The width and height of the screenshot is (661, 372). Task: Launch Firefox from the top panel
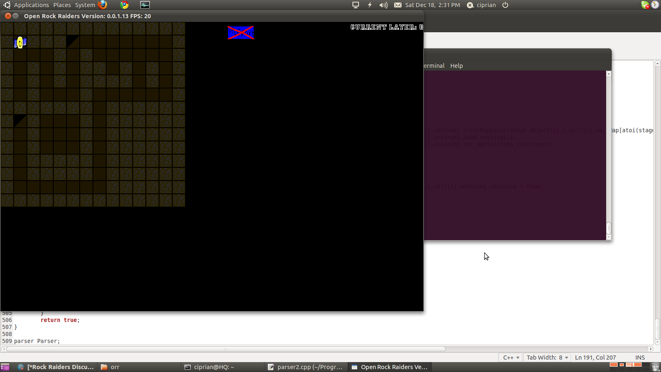tap(103, 5)
